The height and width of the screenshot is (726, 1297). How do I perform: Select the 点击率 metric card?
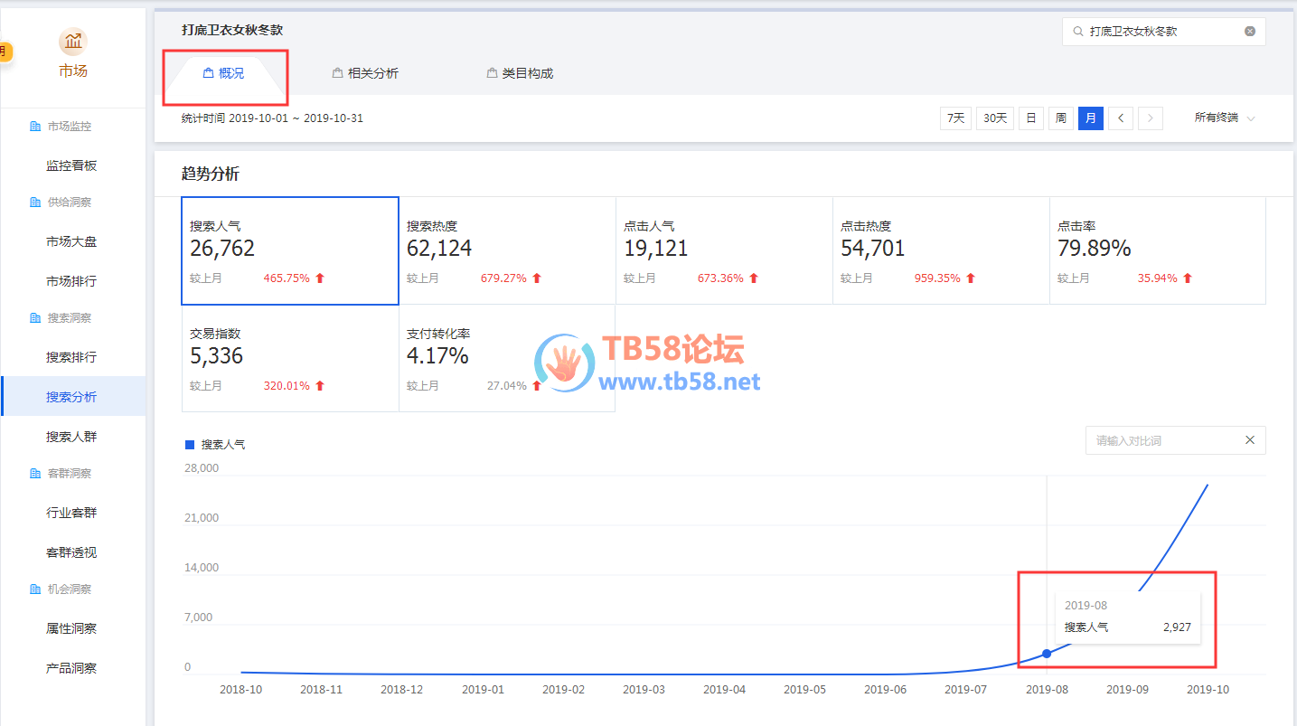pyautogui.click(x=1157, y=251)
